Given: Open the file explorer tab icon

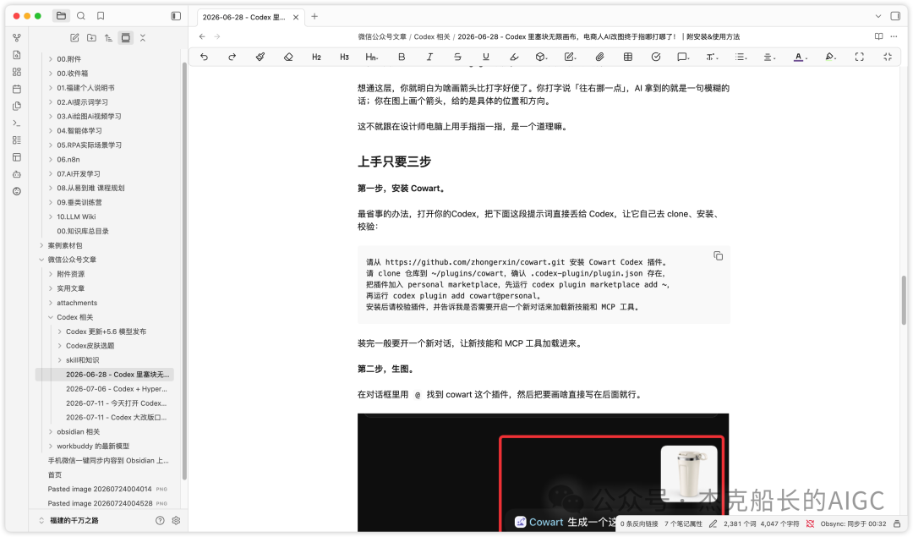Looking at the screenshot, I should click(61, 16).
